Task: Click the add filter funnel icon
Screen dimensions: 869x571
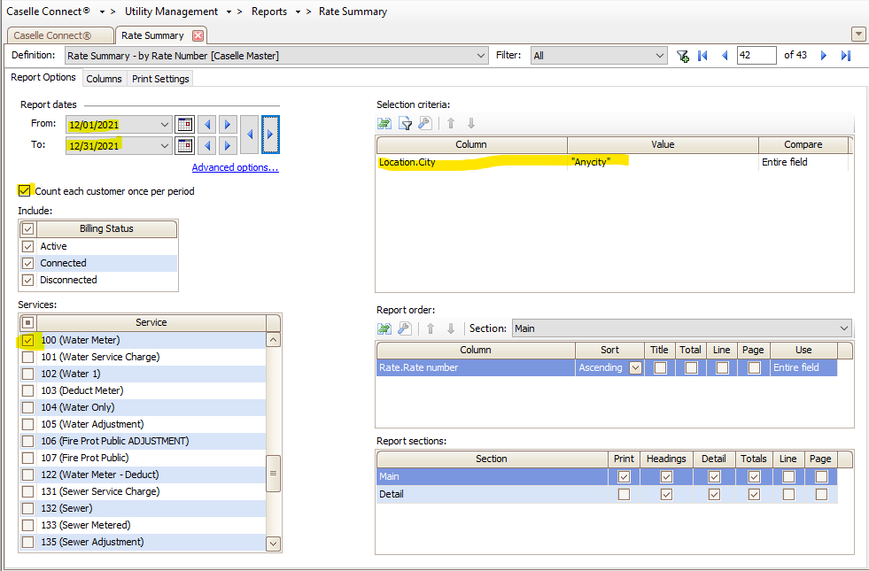Action: 682,56
